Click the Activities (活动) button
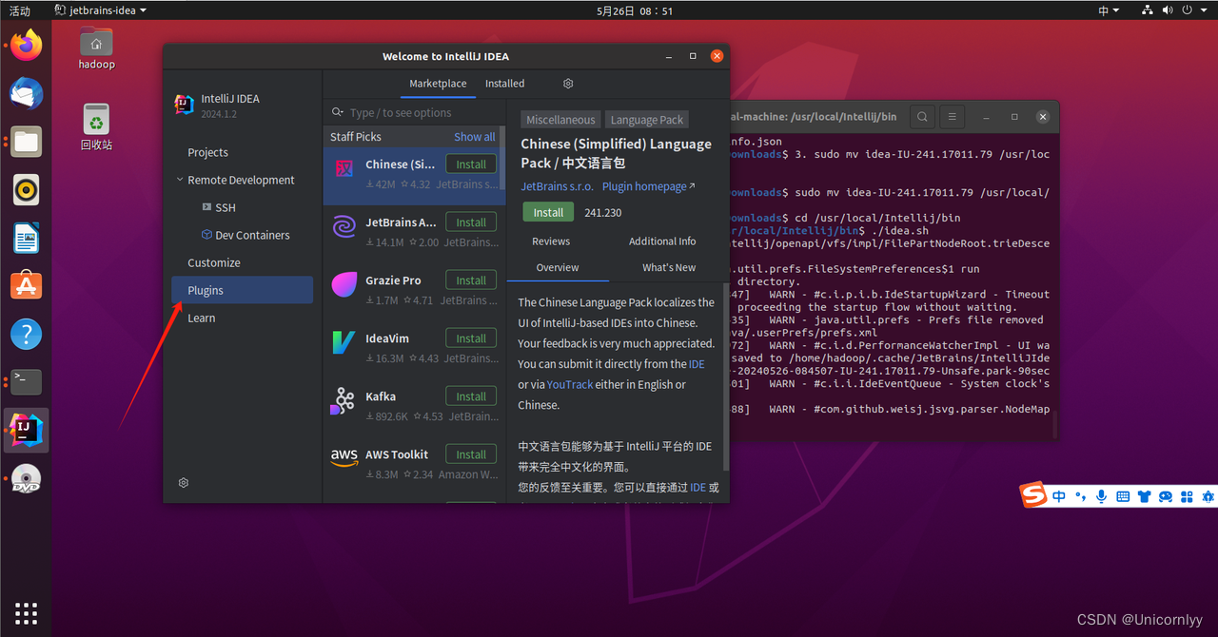 coord(20,10)
